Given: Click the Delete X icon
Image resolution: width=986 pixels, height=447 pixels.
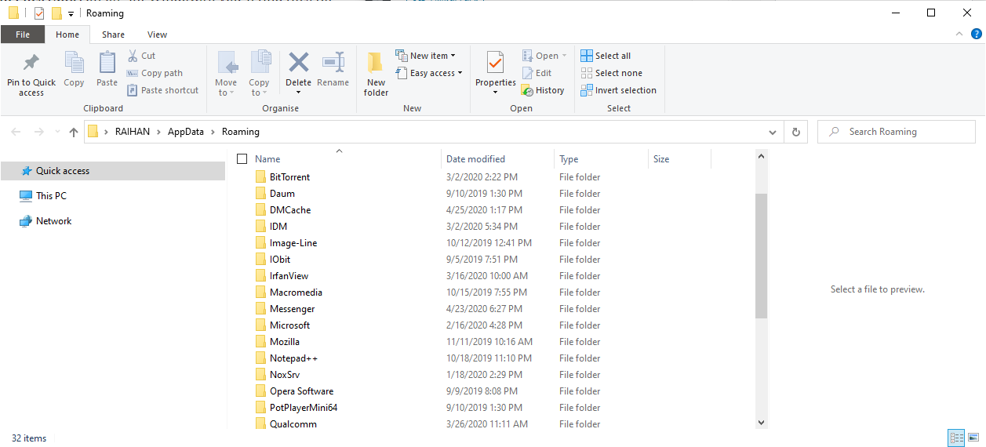Looking at the screenshot, I should 298,62.
